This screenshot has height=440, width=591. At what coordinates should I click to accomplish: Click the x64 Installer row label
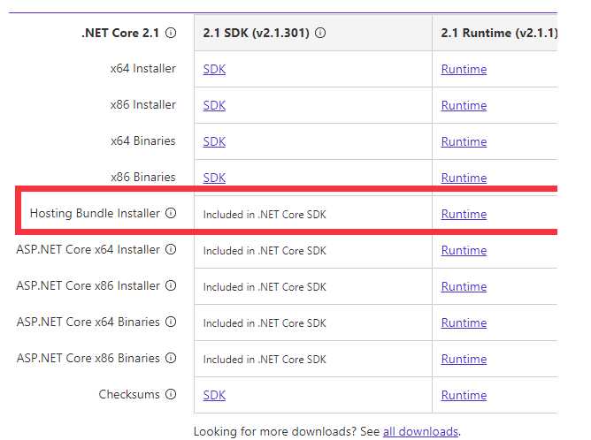pyautogui.click(x=143, y=69)
